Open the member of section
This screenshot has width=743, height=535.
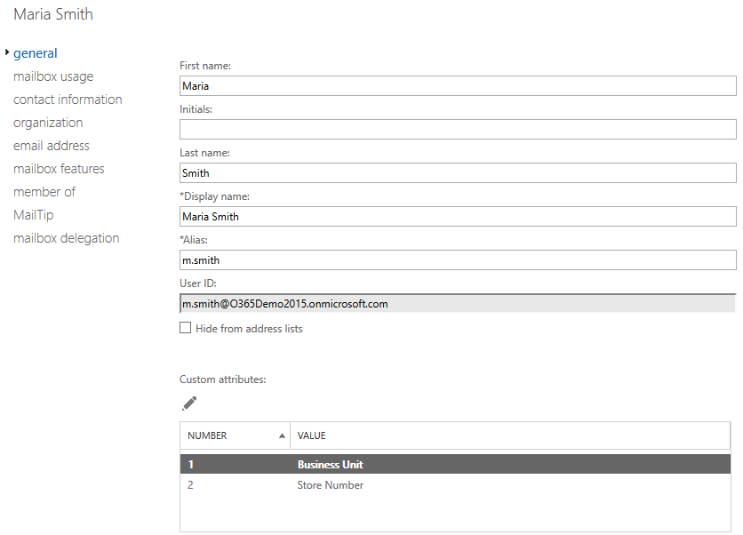tap(44, 192)
